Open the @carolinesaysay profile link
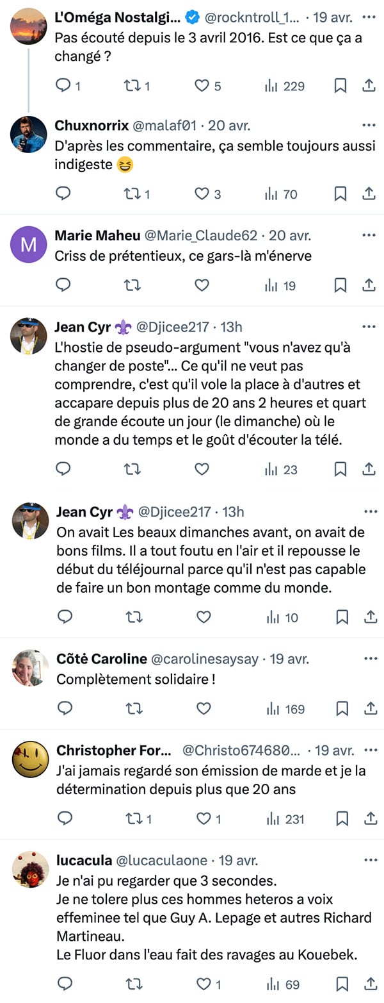This screenshot has height=1003, width=384. (205, 659)
